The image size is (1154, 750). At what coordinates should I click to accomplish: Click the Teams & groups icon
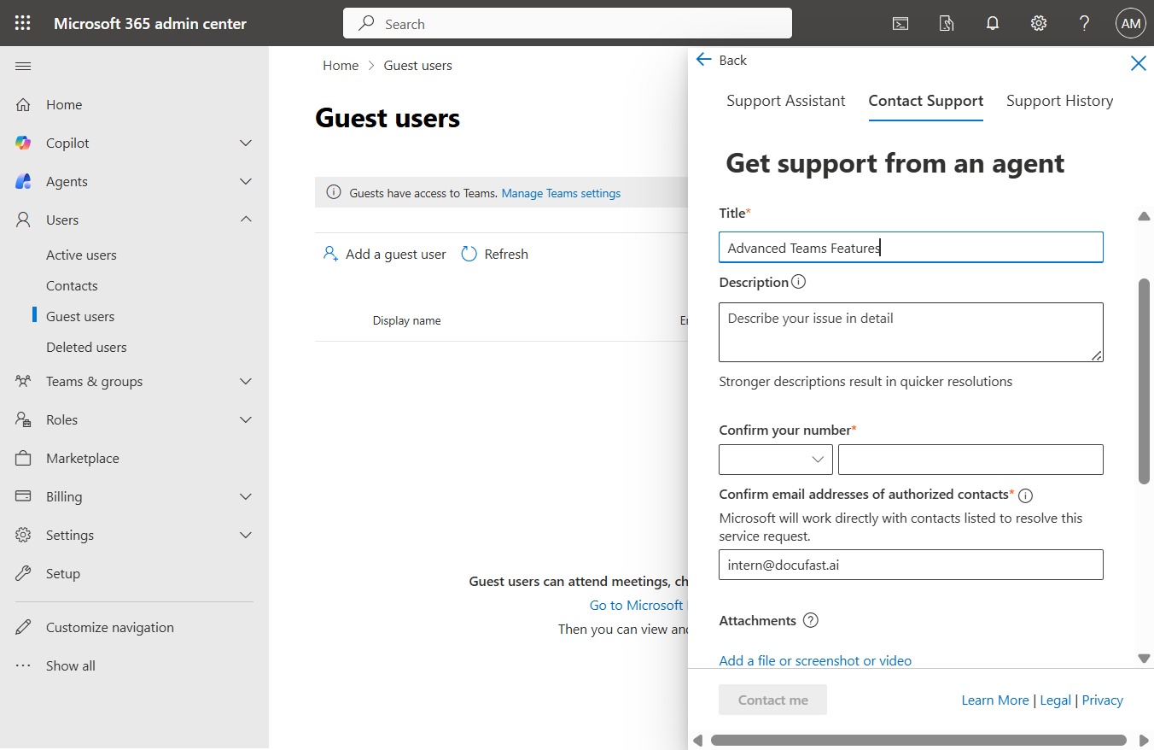pyautogui.click(x=23, y=381)
